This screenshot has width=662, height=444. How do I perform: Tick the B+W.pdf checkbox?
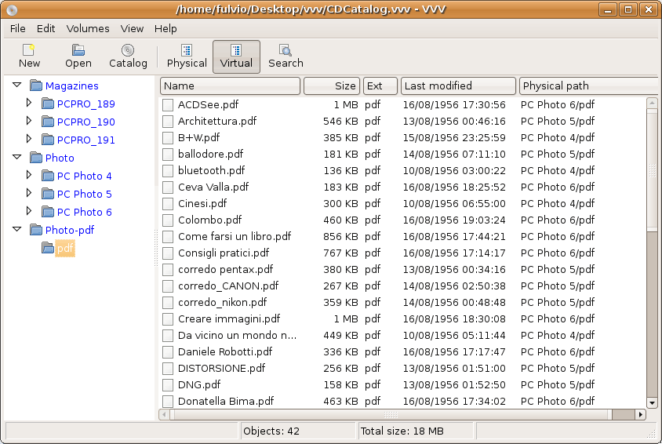[x=168, y=137]
